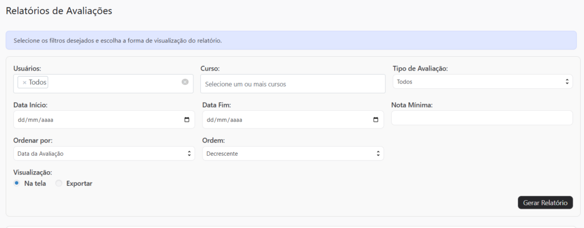
Task: Click the empty area of the Usuários field
Action: 114,83
